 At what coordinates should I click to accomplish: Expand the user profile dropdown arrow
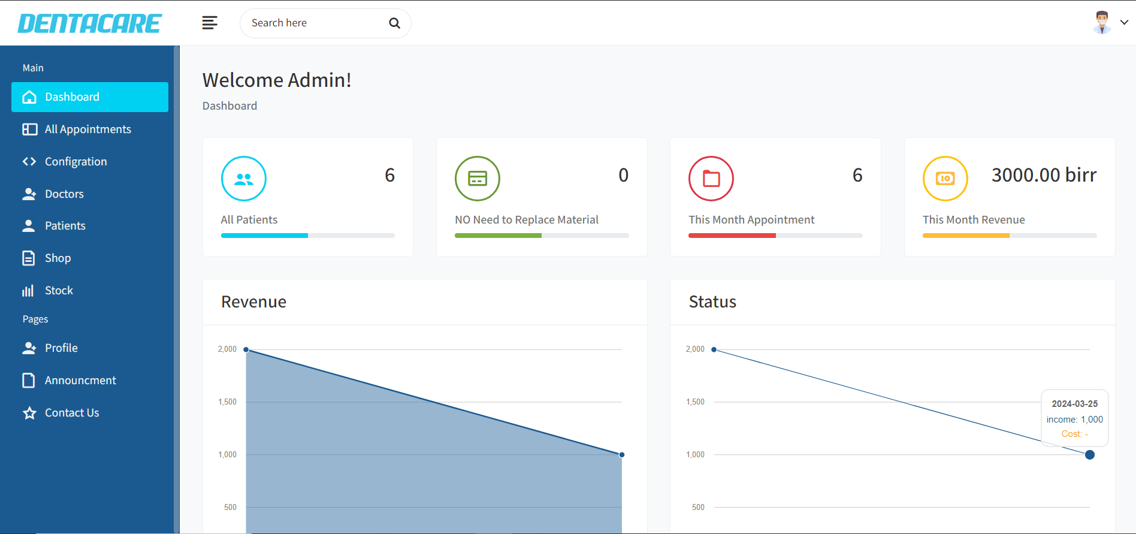point(1125,23)
